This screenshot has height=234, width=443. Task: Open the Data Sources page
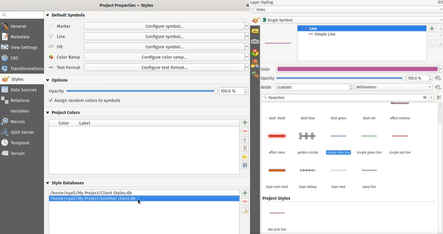click(x=23, y=90)
